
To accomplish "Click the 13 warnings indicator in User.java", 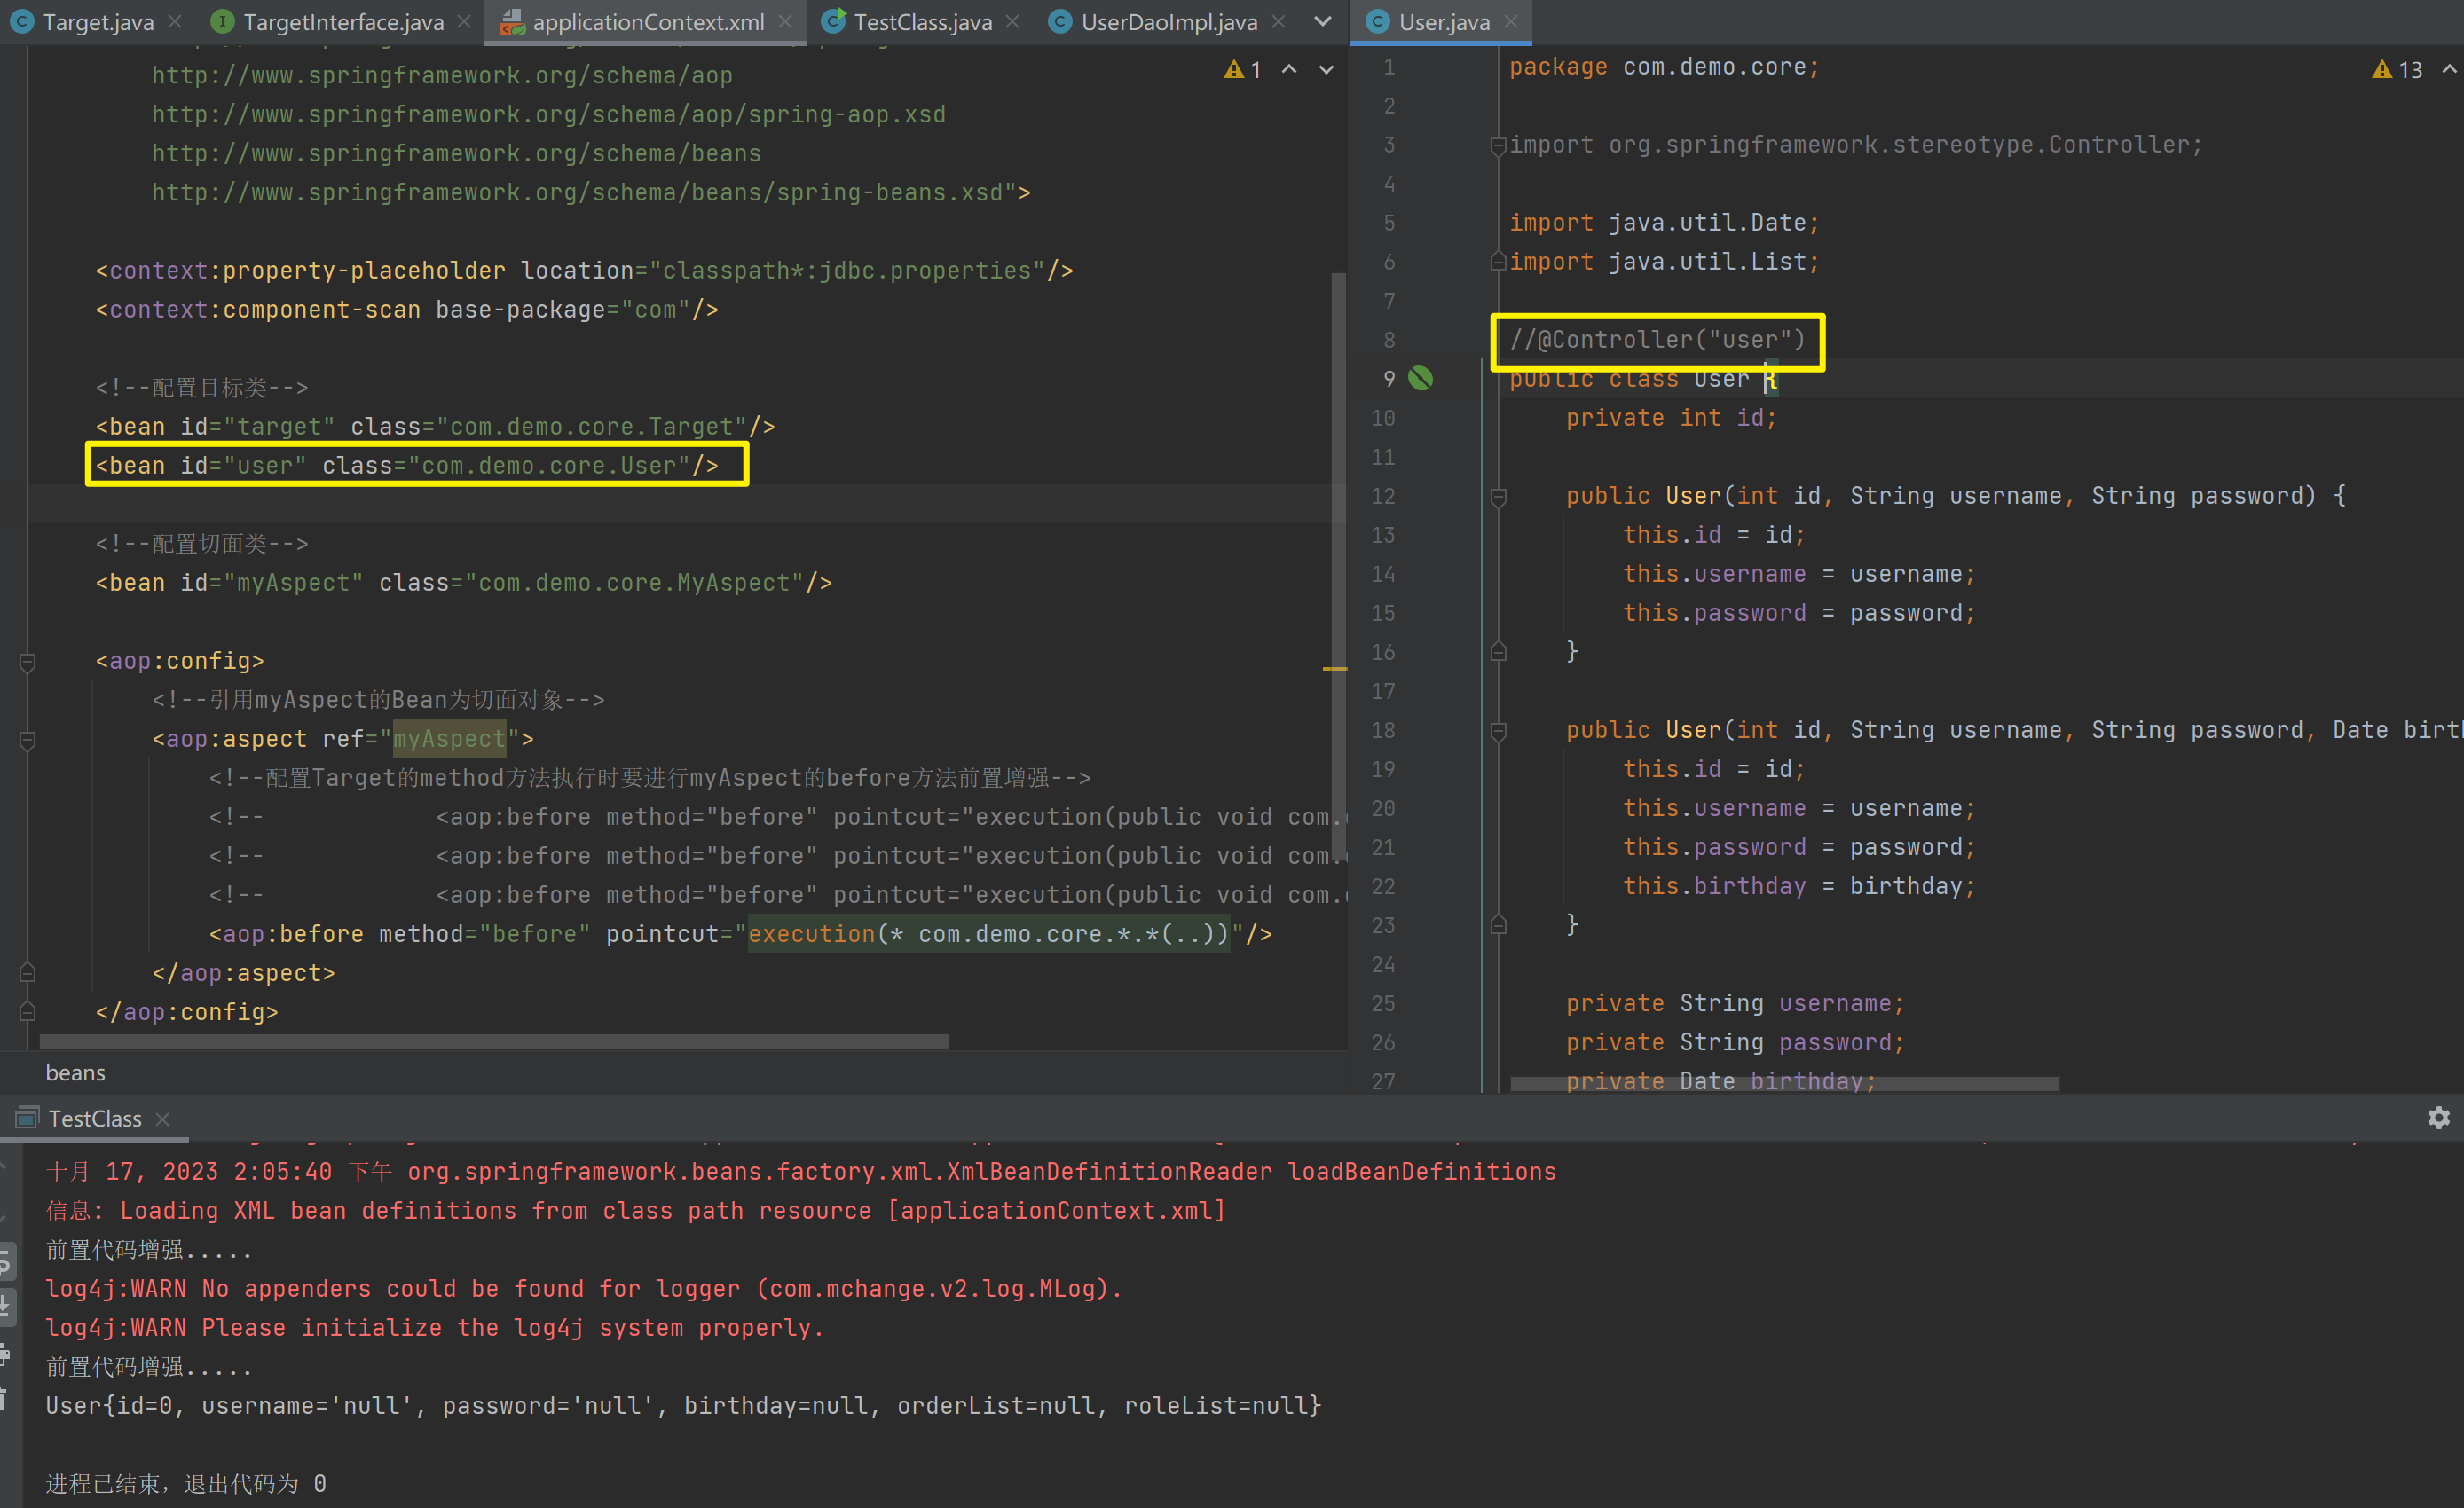I will point(2397,69).
